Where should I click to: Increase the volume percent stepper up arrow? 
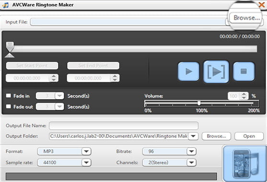click(x=244, y=94)
